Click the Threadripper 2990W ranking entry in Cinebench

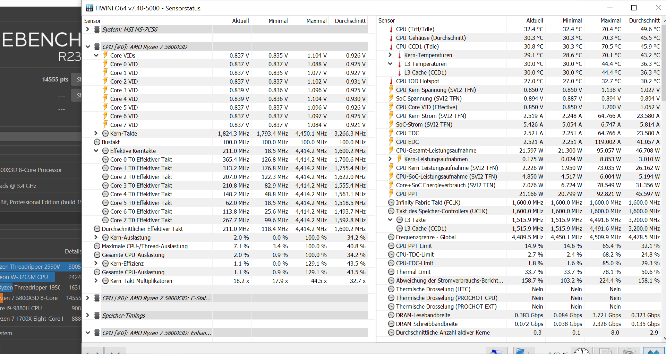coord(41,267)
